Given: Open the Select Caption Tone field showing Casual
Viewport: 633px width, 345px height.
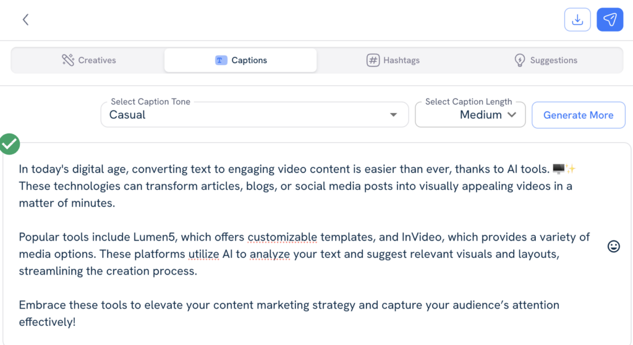Looking at the screenshot, I should (247, 115).
